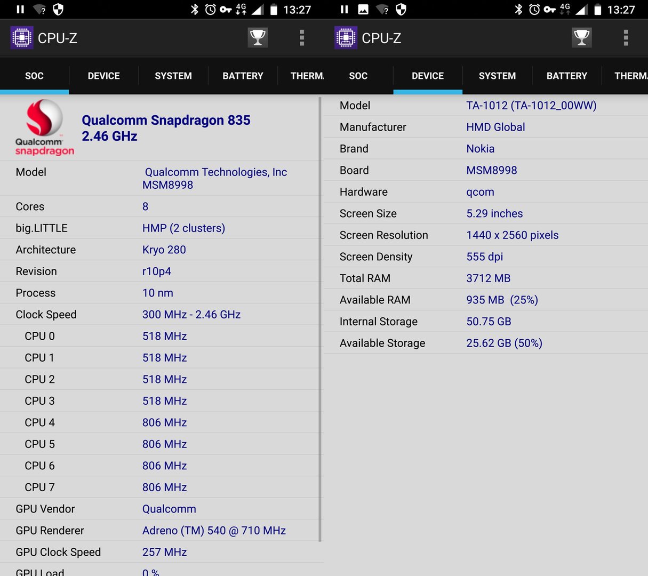Click the Kryo 280 architecture value
Viewport: 648px width, 576px height.
click(x=164, y=250)
